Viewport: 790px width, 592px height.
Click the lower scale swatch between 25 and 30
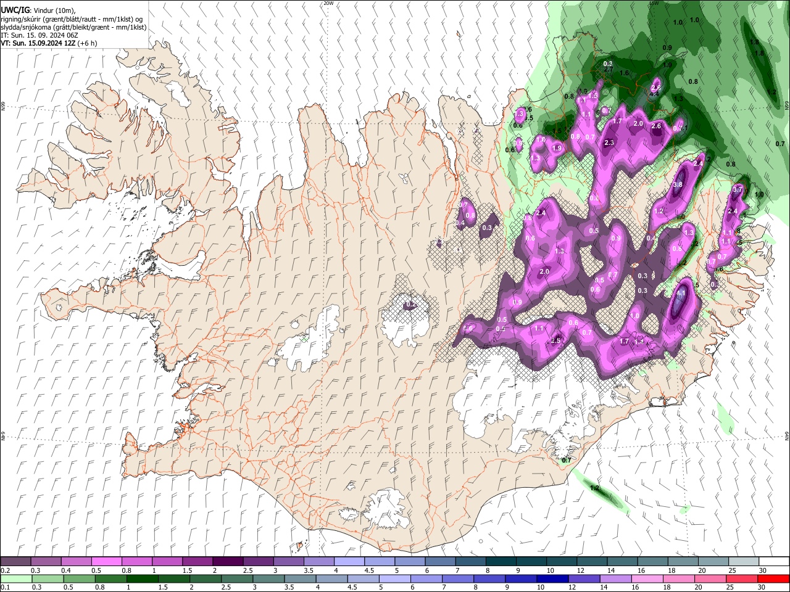click(741, 578)
